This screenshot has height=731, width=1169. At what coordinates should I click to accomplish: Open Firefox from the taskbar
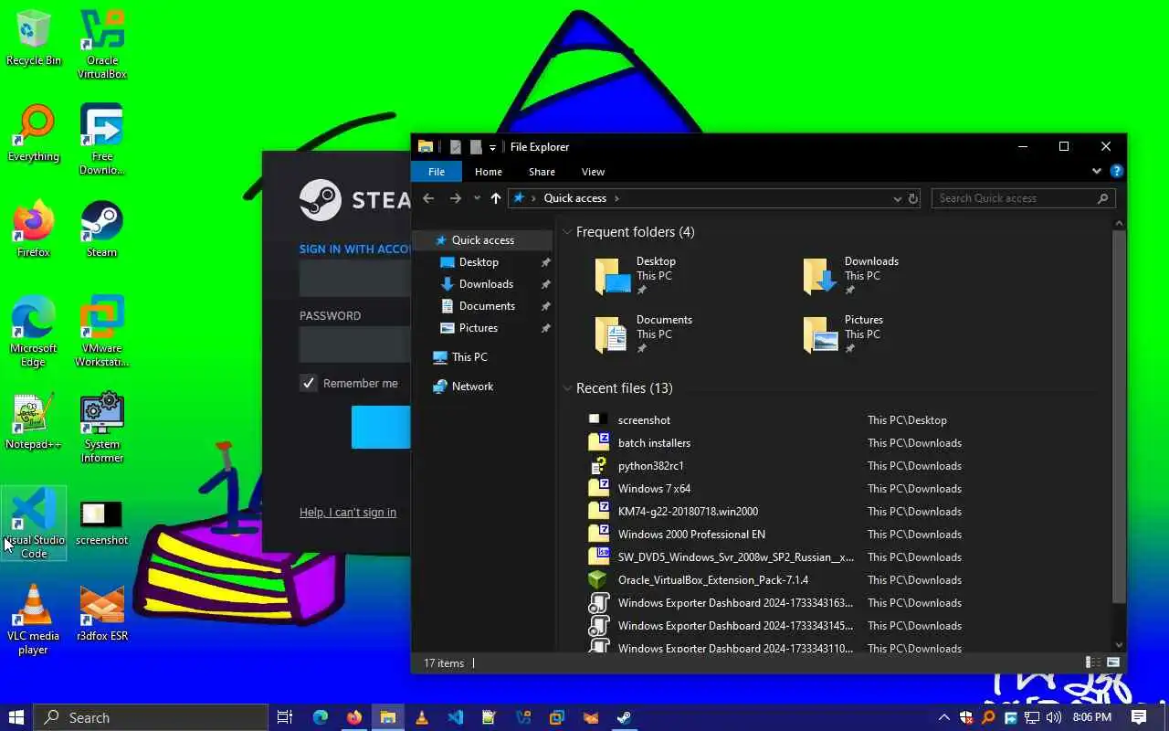[x=354, y=717]
